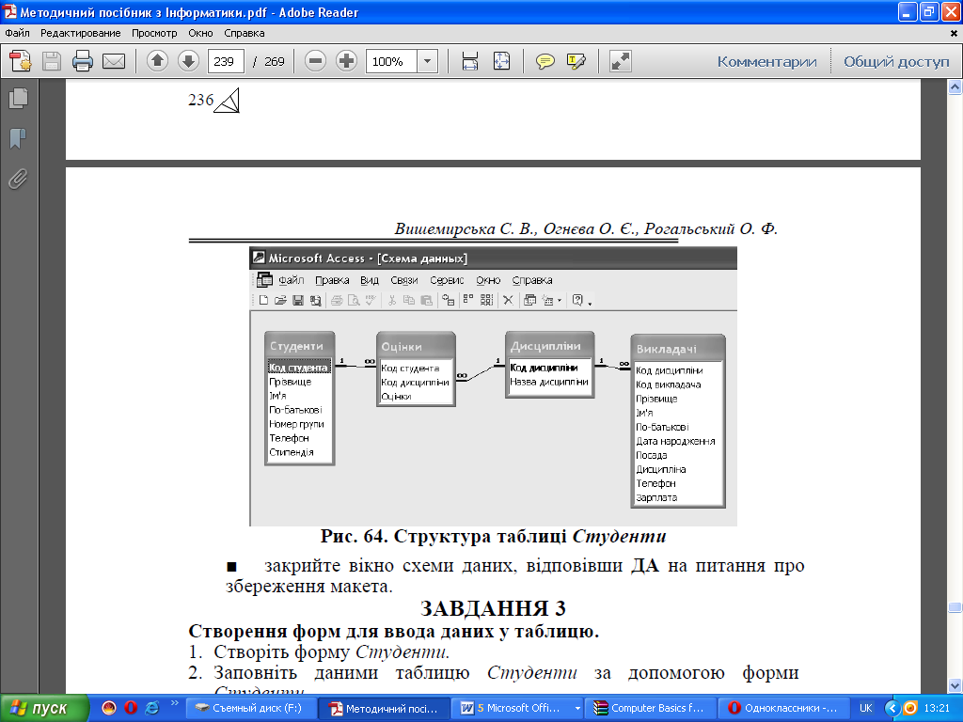Click the scrollbar up arrow

pyautogui.click(x=955, y=87)
